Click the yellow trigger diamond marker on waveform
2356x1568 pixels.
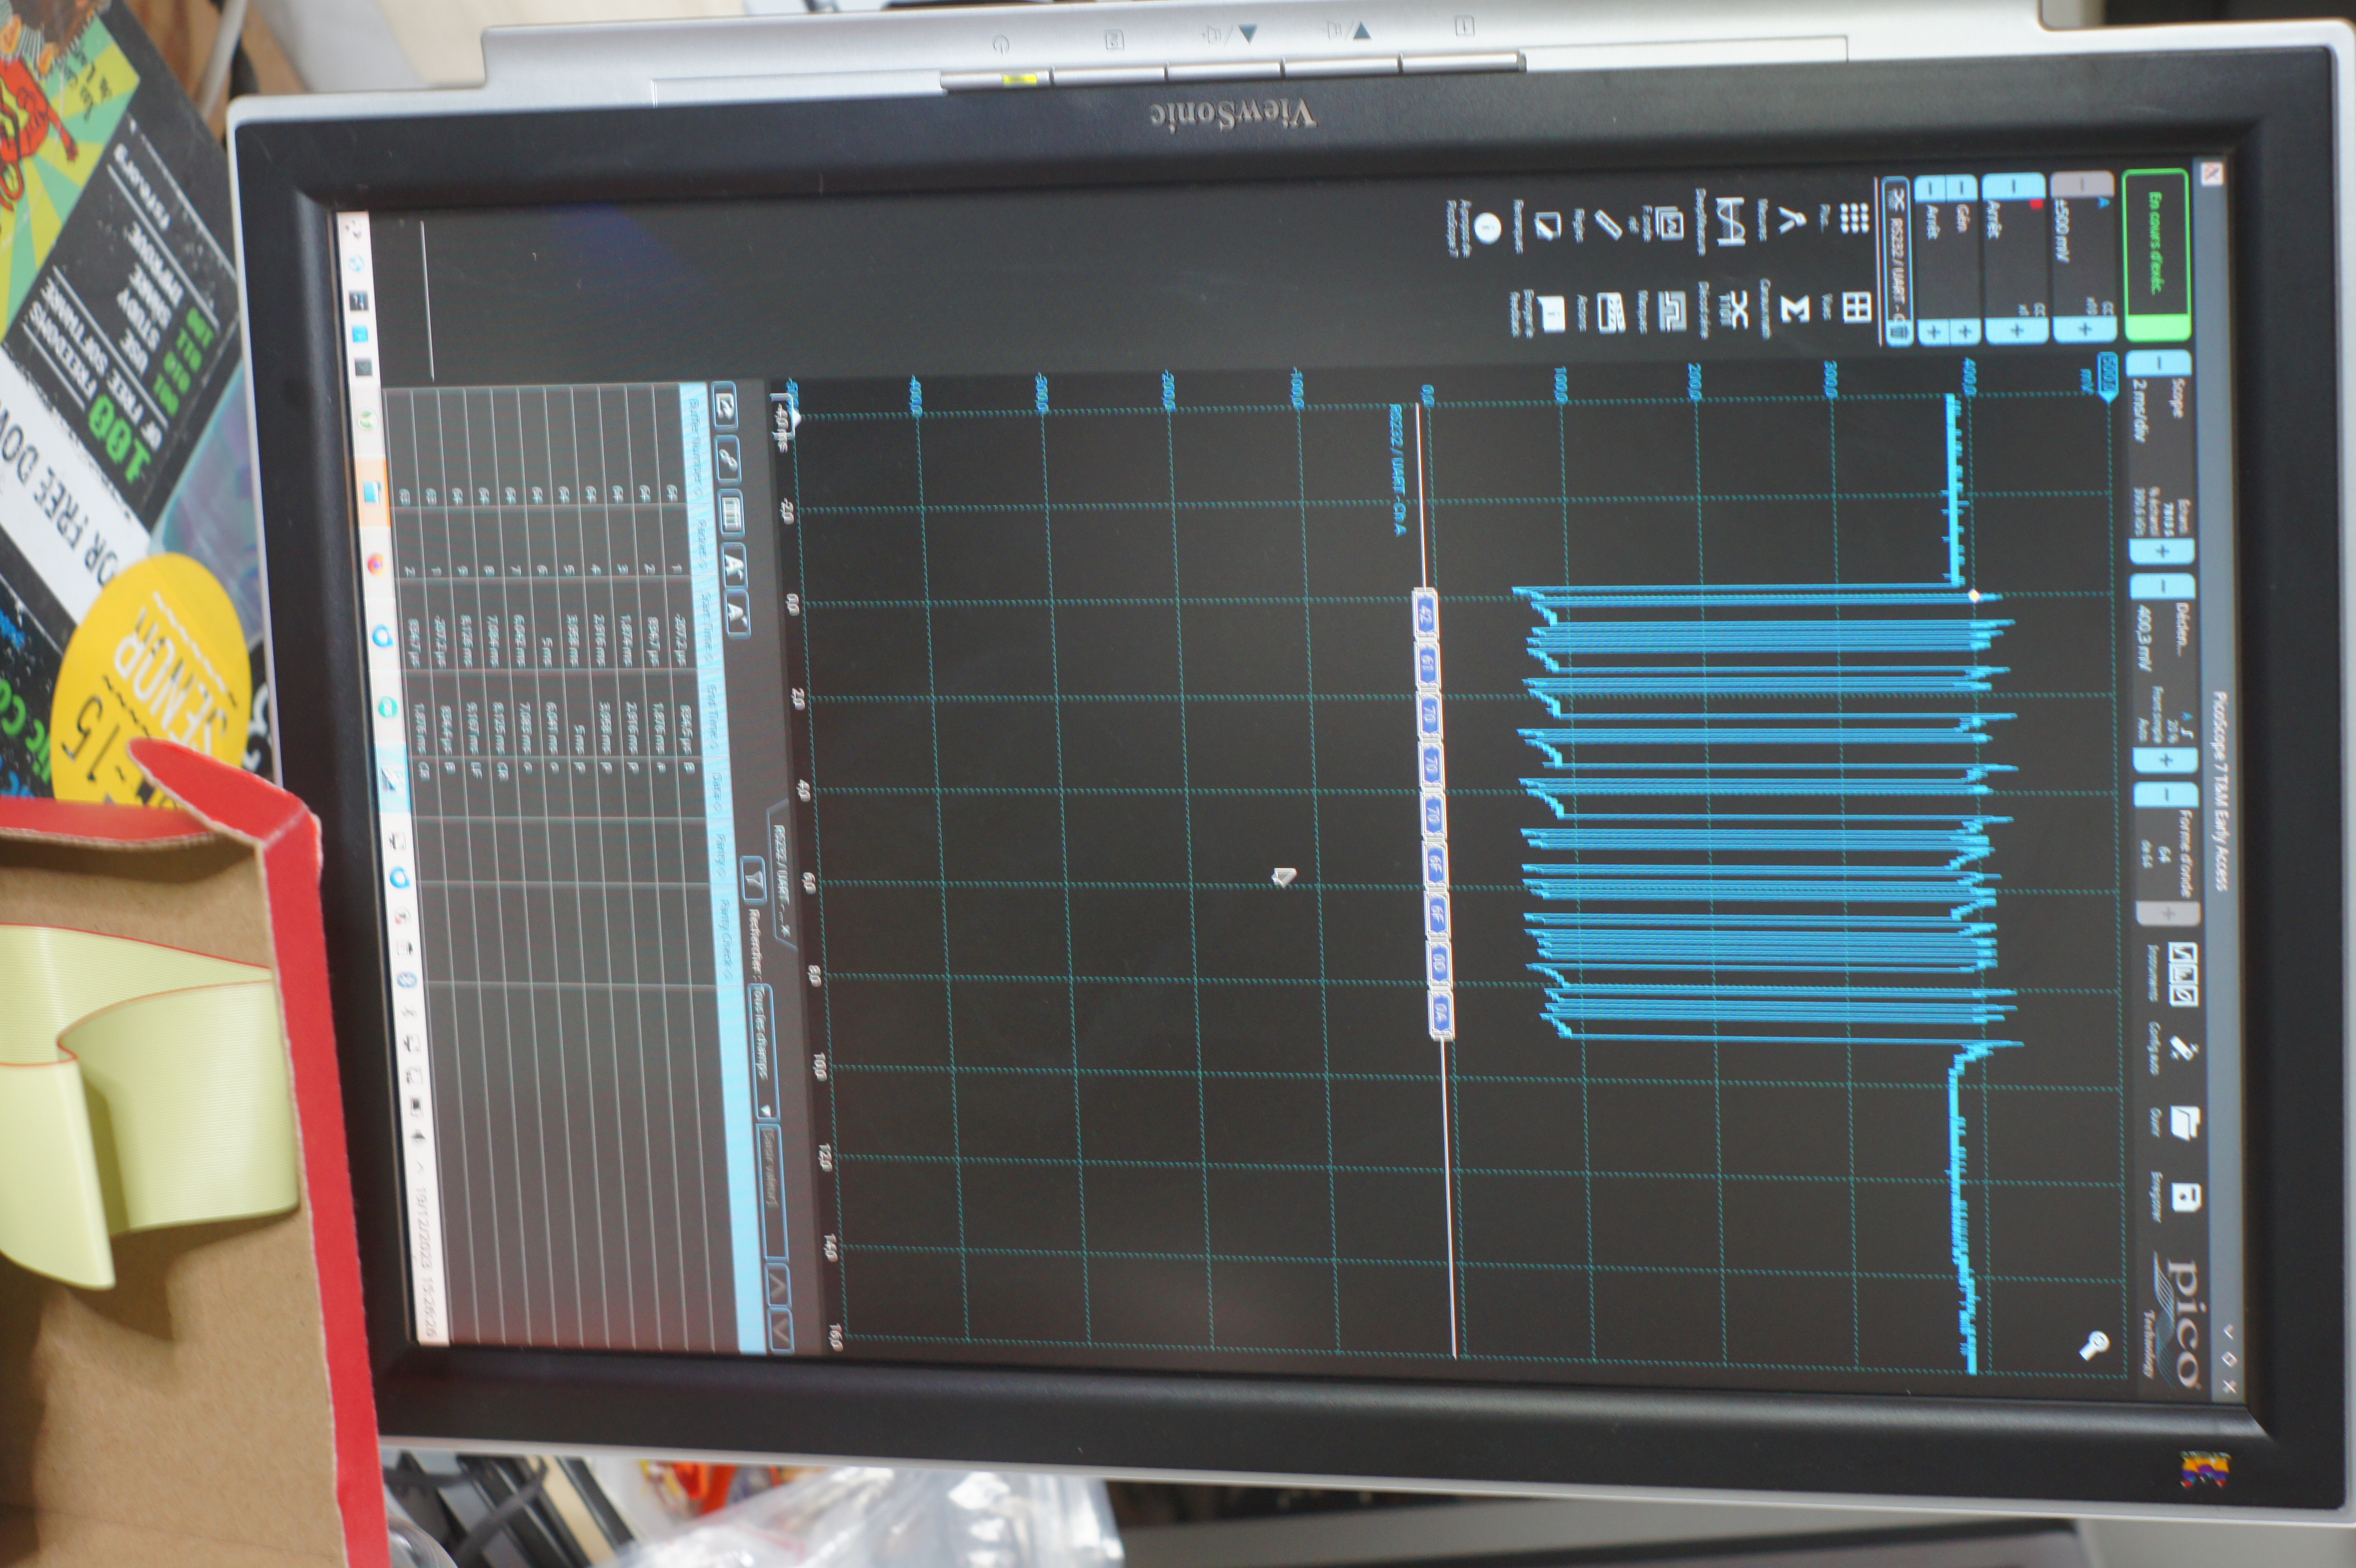click(1973, 596)
